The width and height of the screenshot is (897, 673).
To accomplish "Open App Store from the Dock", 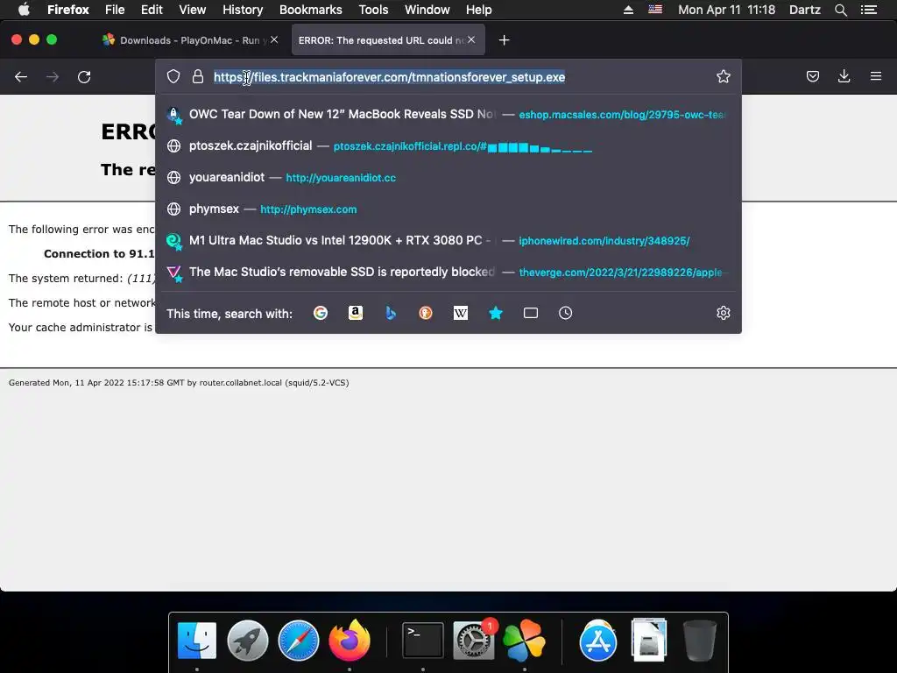I will (x=597, y=641).
